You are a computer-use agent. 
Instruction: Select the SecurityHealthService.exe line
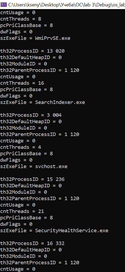54,231
